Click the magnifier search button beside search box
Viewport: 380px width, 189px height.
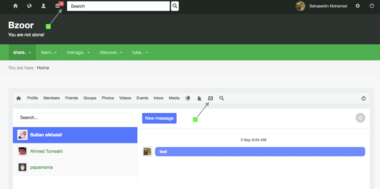coord(175,6)
